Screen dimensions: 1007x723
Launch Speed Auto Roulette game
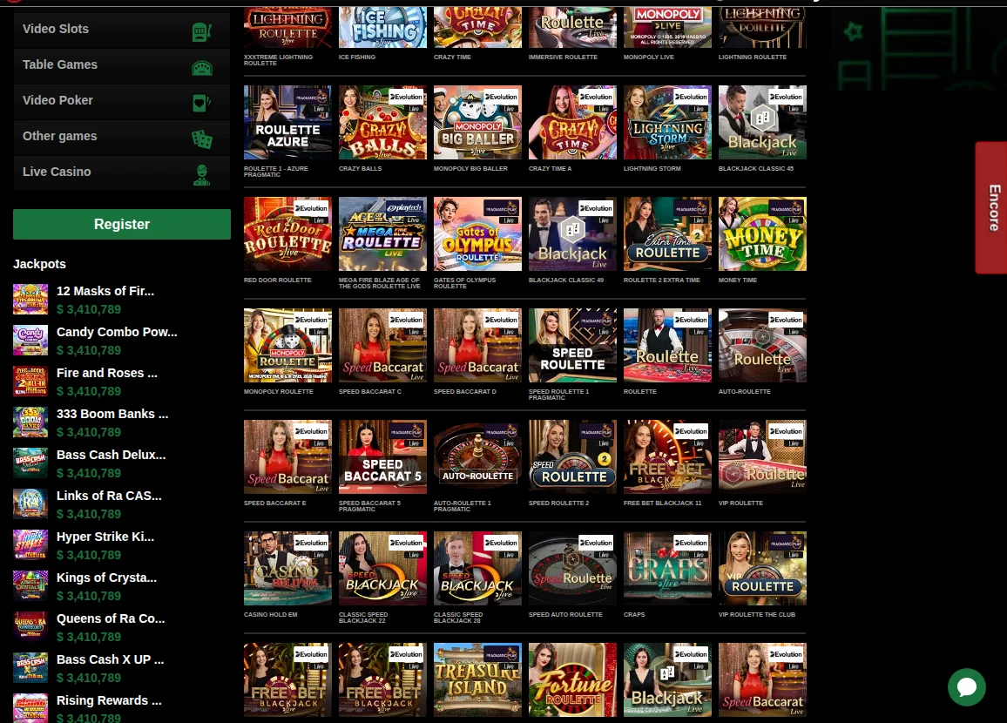572,568
